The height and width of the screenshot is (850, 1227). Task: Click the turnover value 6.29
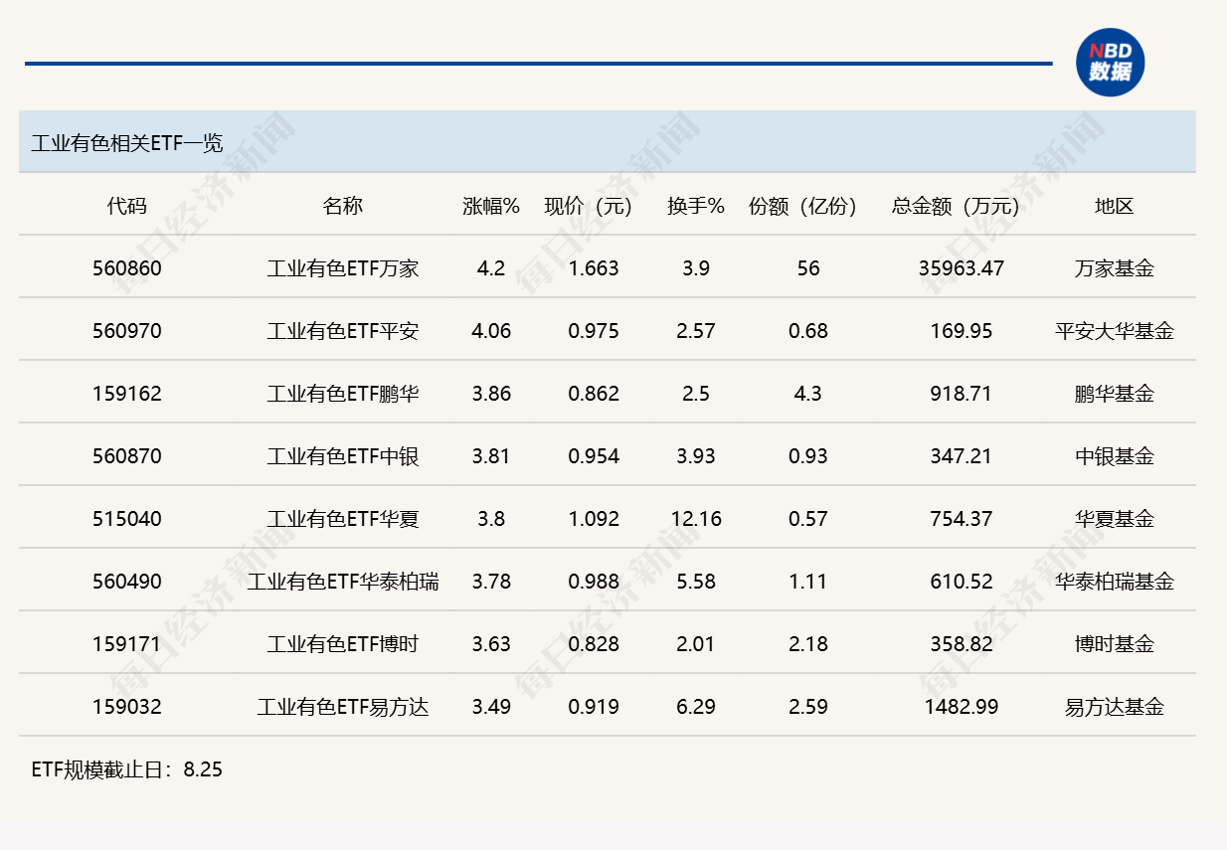tap(696, 707)
